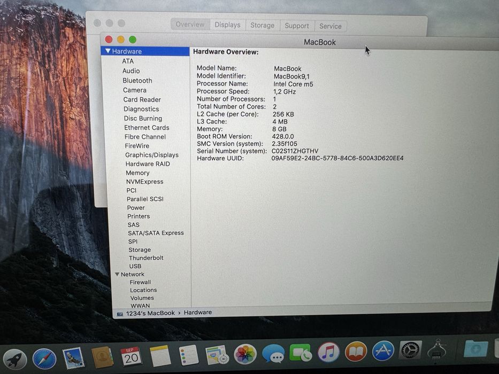
Task: Click 1234's MacBook in path bar
Action: 150,313
